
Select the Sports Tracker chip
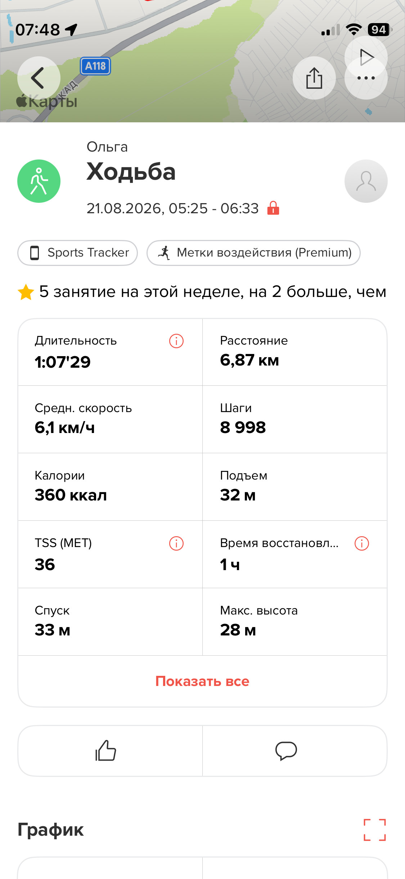point(77,253)
